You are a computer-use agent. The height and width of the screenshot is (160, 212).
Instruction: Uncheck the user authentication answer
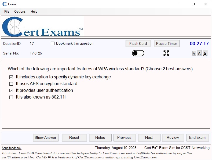(11, 90)
